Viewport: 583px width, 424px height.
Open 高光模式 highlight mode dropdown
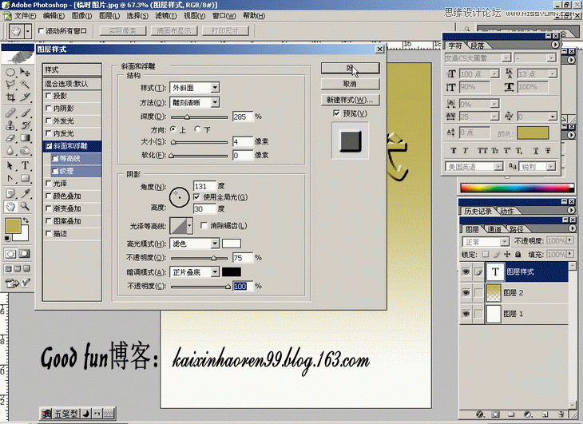215,244
